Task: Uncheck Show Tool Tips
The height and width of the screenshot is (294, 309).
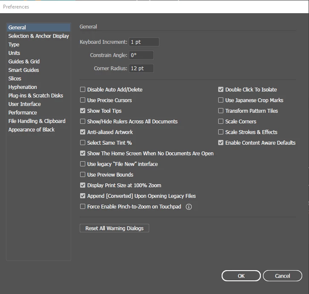Action: point(83,111)
